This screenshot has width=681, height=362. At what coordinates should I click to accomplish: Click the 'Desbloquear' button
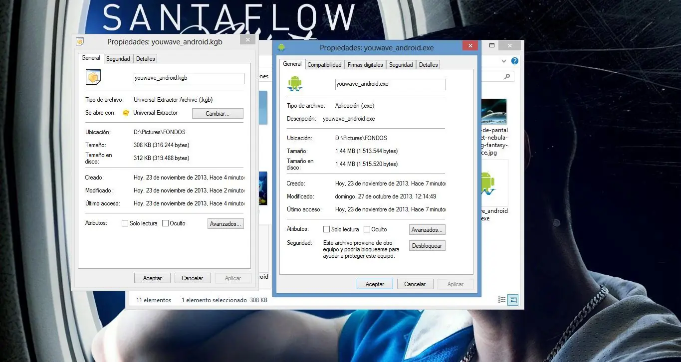(x=427, y=246)
